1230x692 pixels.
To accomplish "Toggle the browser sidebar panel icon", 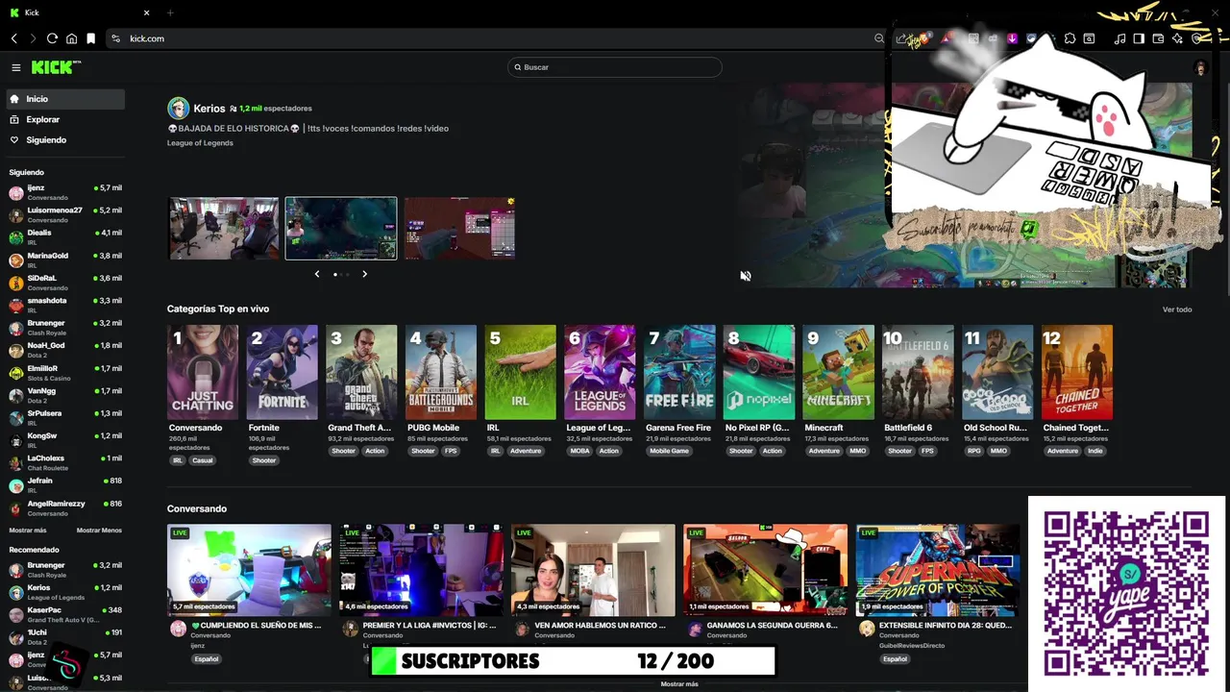I will (1139, 38).
